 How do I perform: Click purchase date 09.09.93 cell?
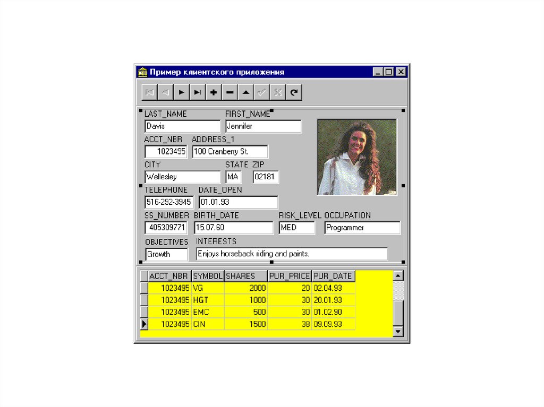point(334,324)
